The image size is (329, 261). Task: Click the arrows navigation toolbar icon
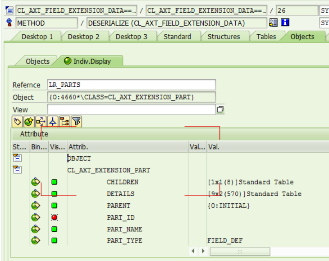[x=41, y=121]
